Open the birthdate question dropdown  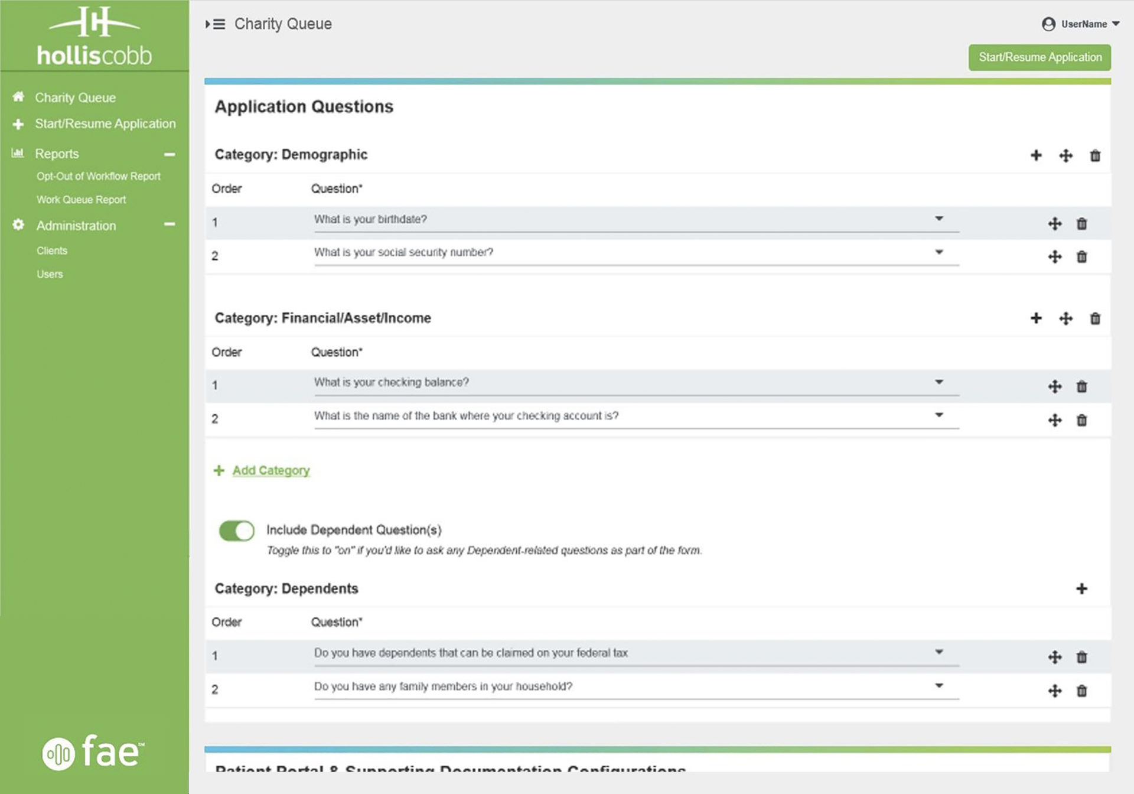click(x=939, y=219)
